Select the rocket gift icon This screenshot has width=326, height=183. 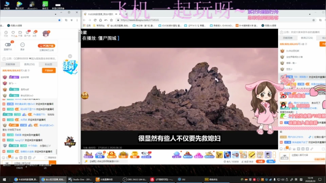[227, 155]
